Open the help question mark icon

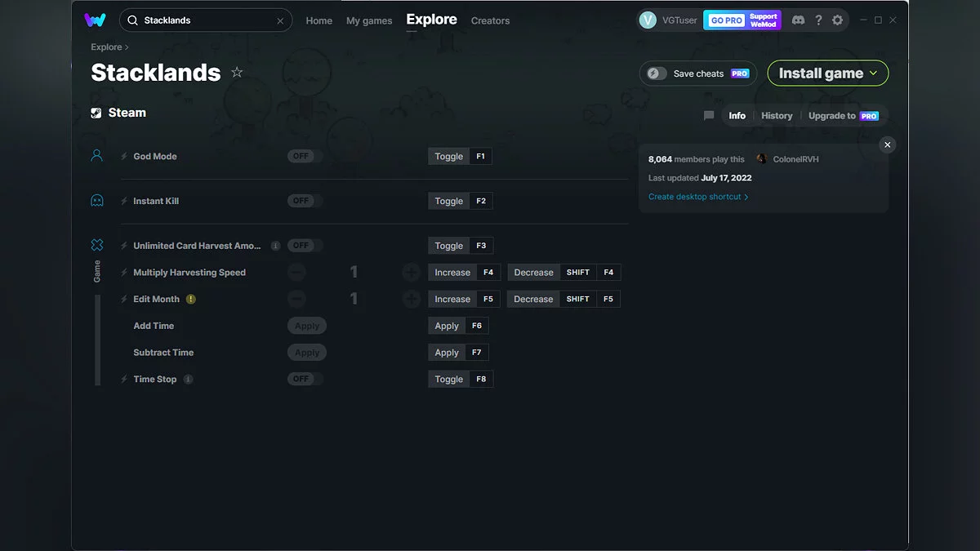818,20
